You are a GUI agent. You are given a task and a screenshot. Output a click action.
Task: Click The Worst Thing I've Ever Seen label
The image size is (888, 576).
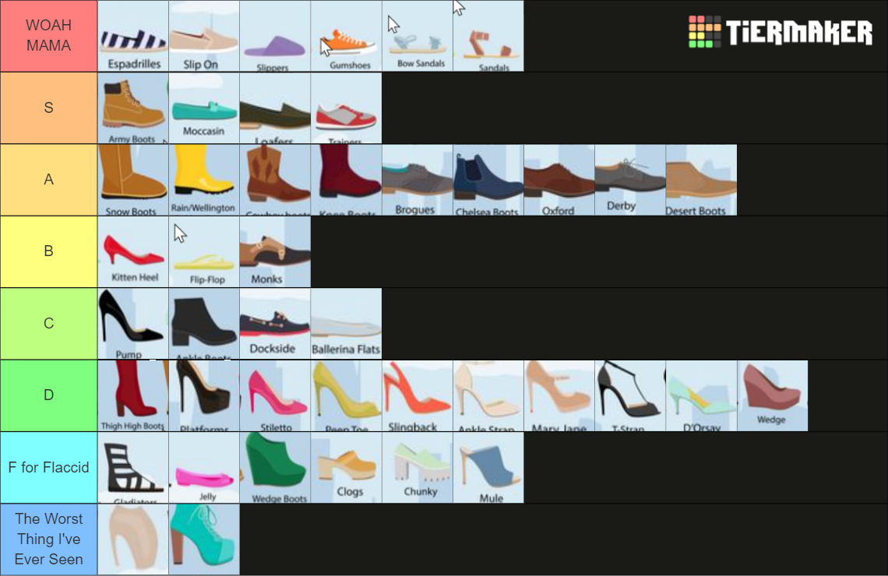[48, 539]
